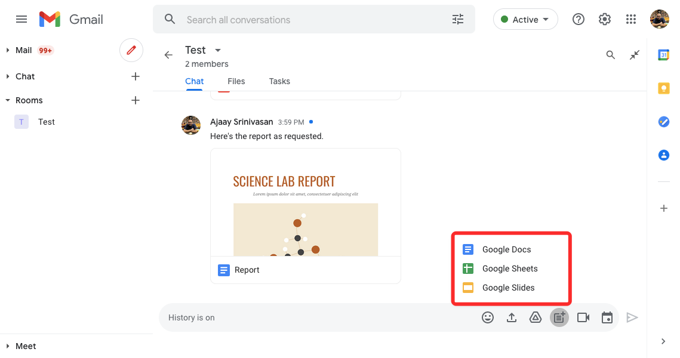Open the Active status dropdown
Screen dimensions: 680x358
(525, 20)
